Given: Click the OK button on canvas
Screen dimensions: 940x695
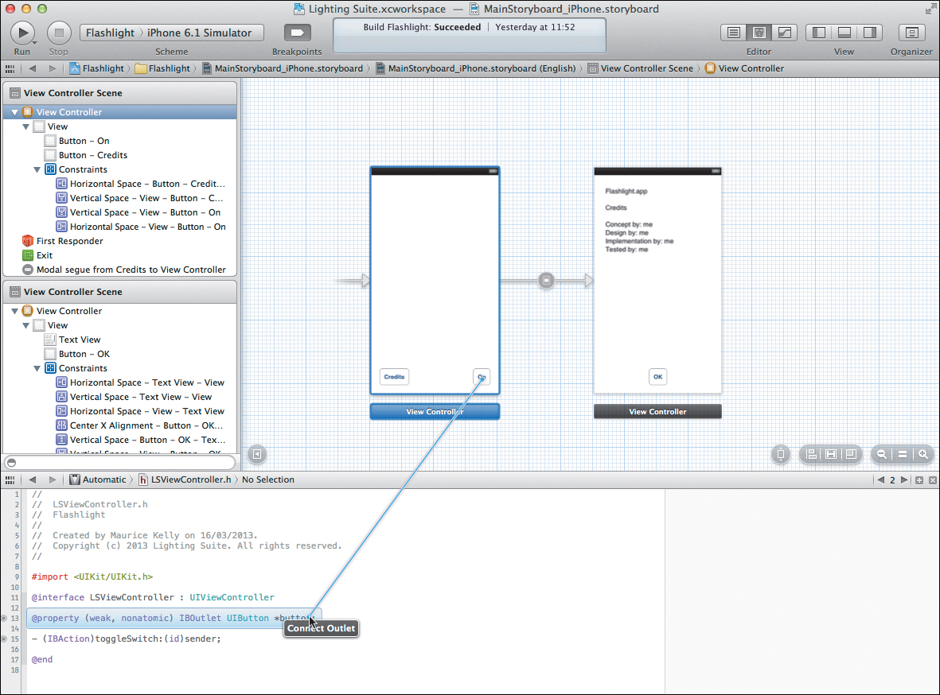Looking at the screenshot, I should (x=657, y=377).
